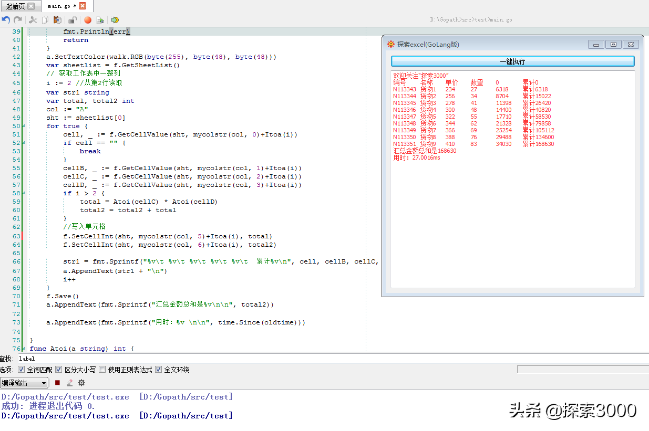Click file path D:\Gopath\src\test\main.go

(471, 20)
